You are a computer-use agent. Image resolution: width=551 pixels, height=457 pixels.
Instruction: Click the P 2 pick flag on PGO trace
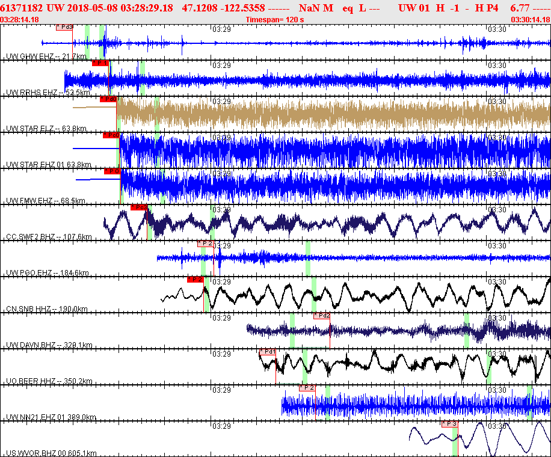tap(205, 244)
